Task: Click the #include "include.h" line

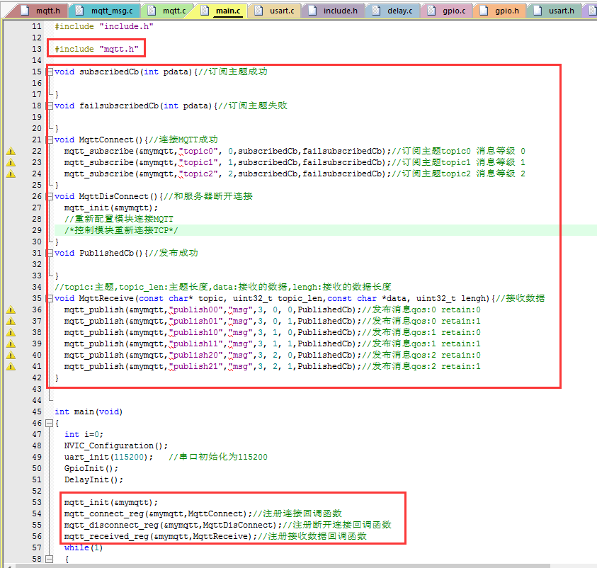Action: (104, 26)
